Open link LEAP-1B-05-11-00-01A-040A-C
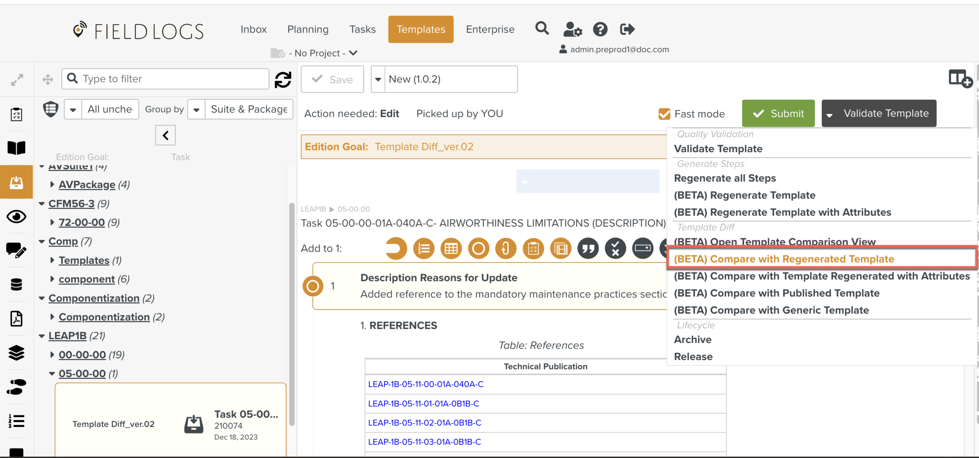Screen dimensions: 979x458 (426, 384)
